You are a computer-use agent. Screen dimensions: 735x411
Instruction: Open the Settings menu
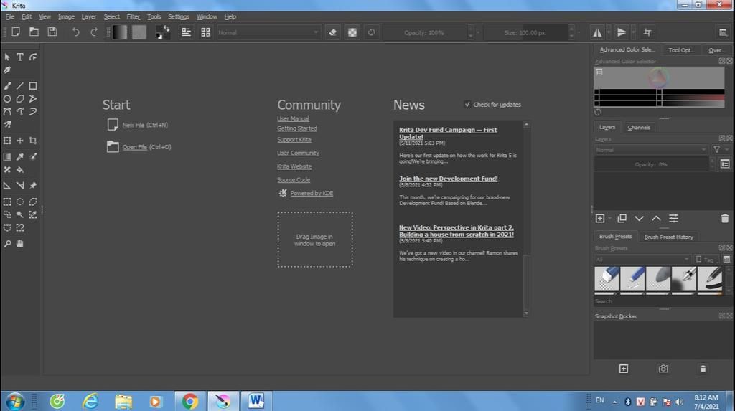[179, 16]
